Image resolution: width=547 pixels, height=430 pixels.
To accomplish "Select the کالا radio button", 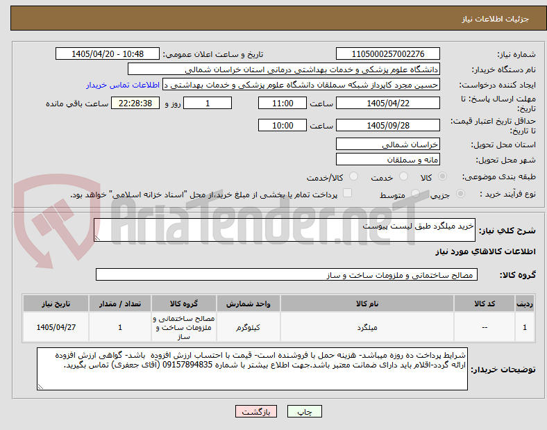I will (442, 176).
